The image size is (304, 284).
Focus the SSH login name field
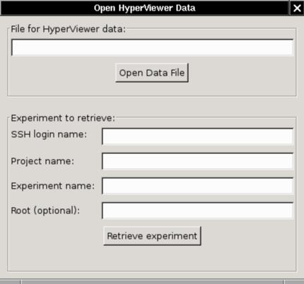tap(198, 136)
